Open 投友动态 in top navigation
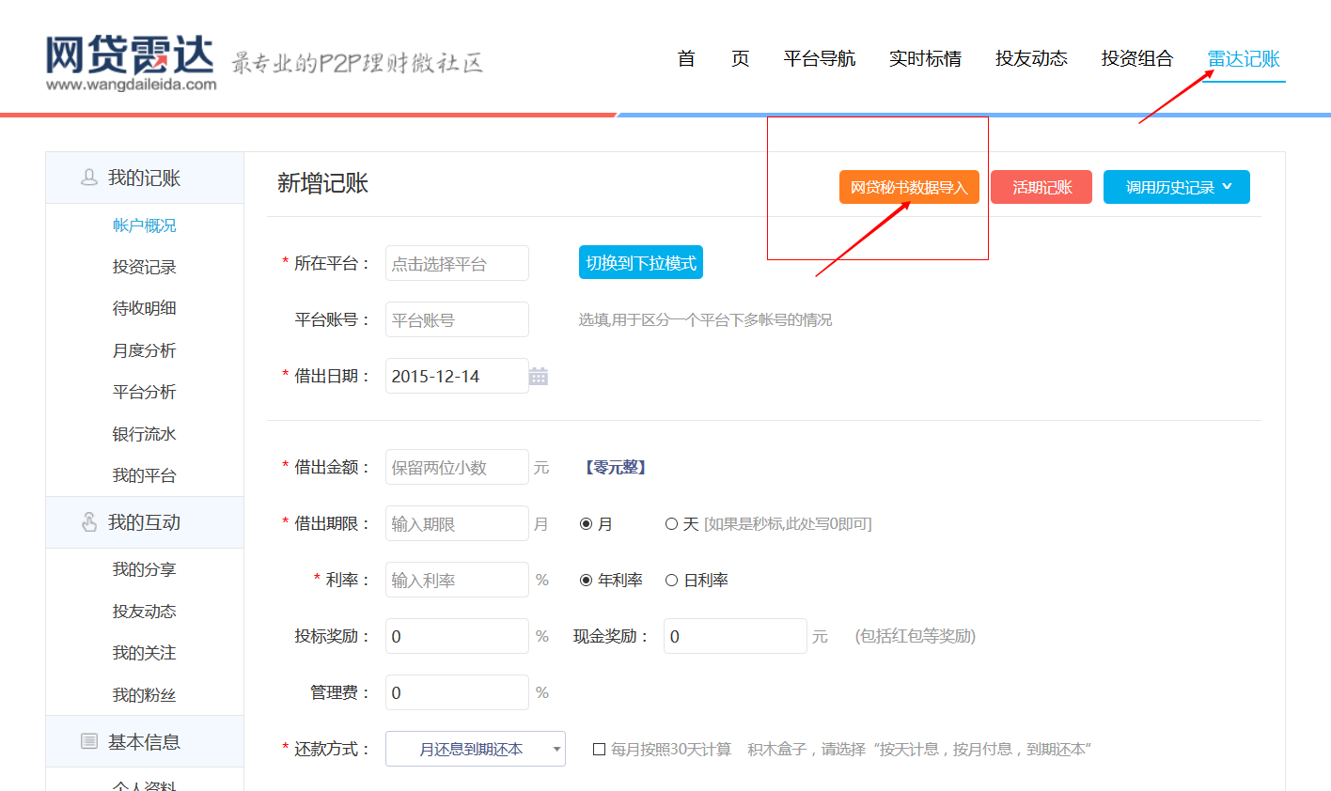This screenshot has width=1331, height=791. click(x=1032, y=58)
